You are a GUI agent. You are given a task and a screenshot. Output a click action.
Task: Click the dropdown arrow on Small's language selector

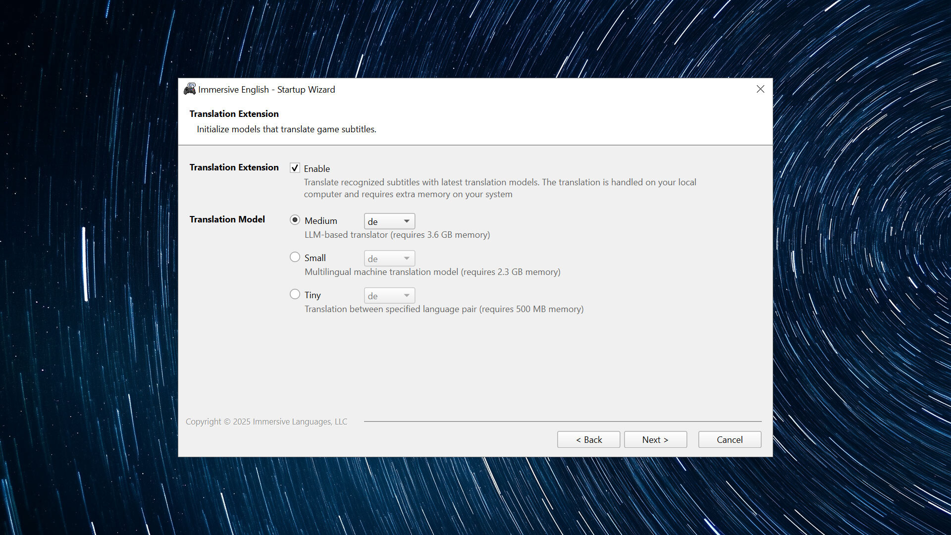(x=406, y=258)
